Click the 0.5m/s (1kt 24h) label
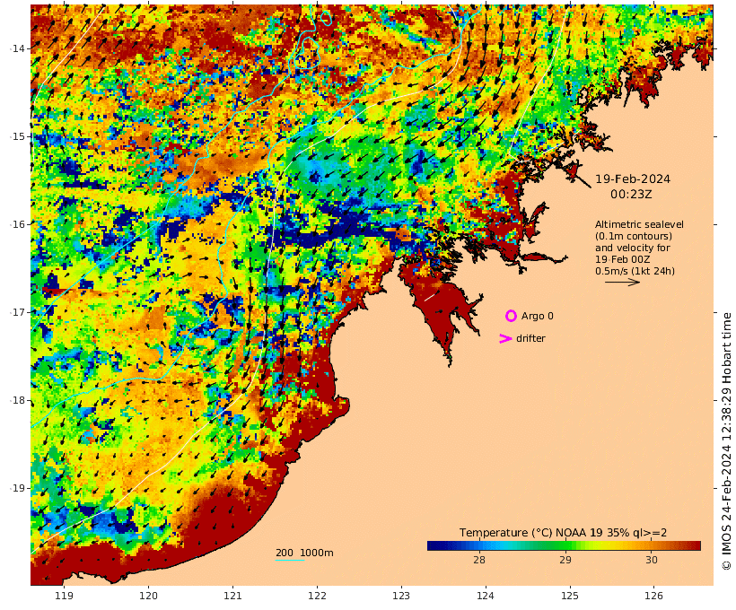Image resolution: width=736 pixels, height=610 pixels. (x=635, y=271)
